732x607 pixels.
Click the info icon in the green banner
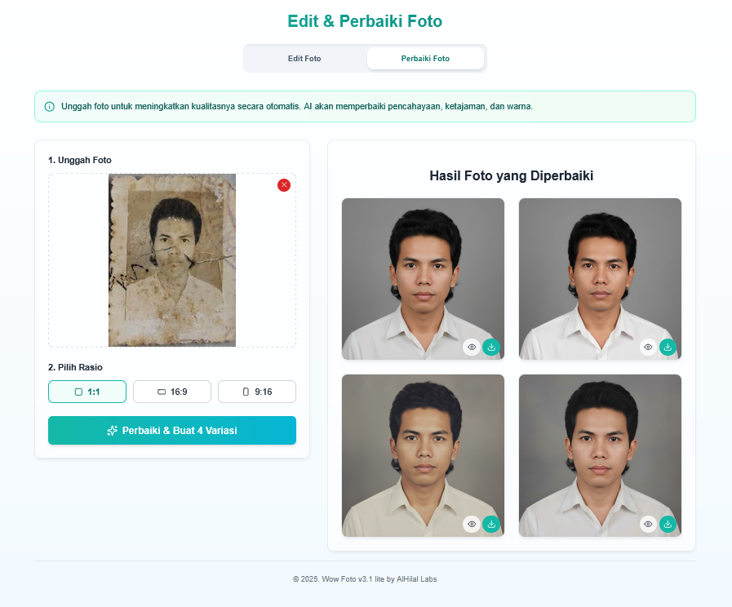coord(48,106)
